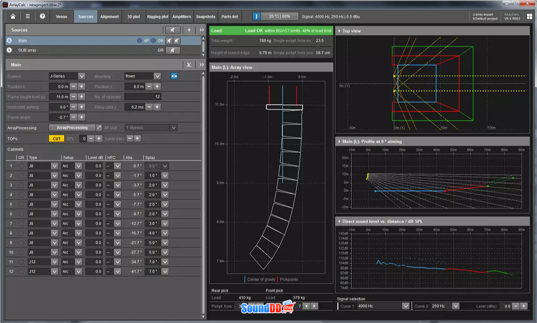The width and height of the screenshot is (537, 323).
Task: Toggle the GR indicator on the Main source
Action: [153, 41]
